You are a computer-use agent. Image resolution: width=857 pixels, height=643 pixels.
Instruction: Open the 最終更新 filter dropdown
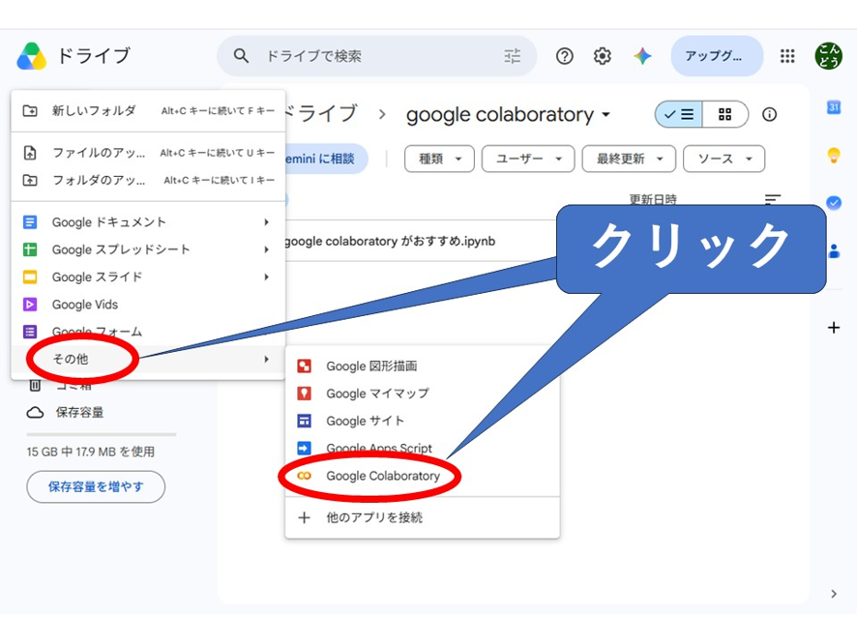[x=629, y=159]
